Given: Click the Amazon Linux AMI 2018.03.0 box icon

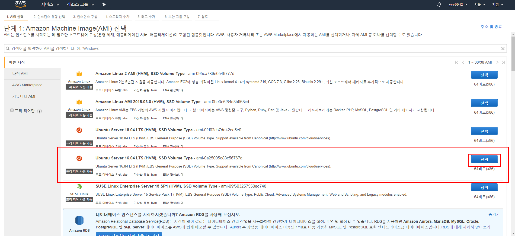Looking at the screenshot, I should 79,102.
